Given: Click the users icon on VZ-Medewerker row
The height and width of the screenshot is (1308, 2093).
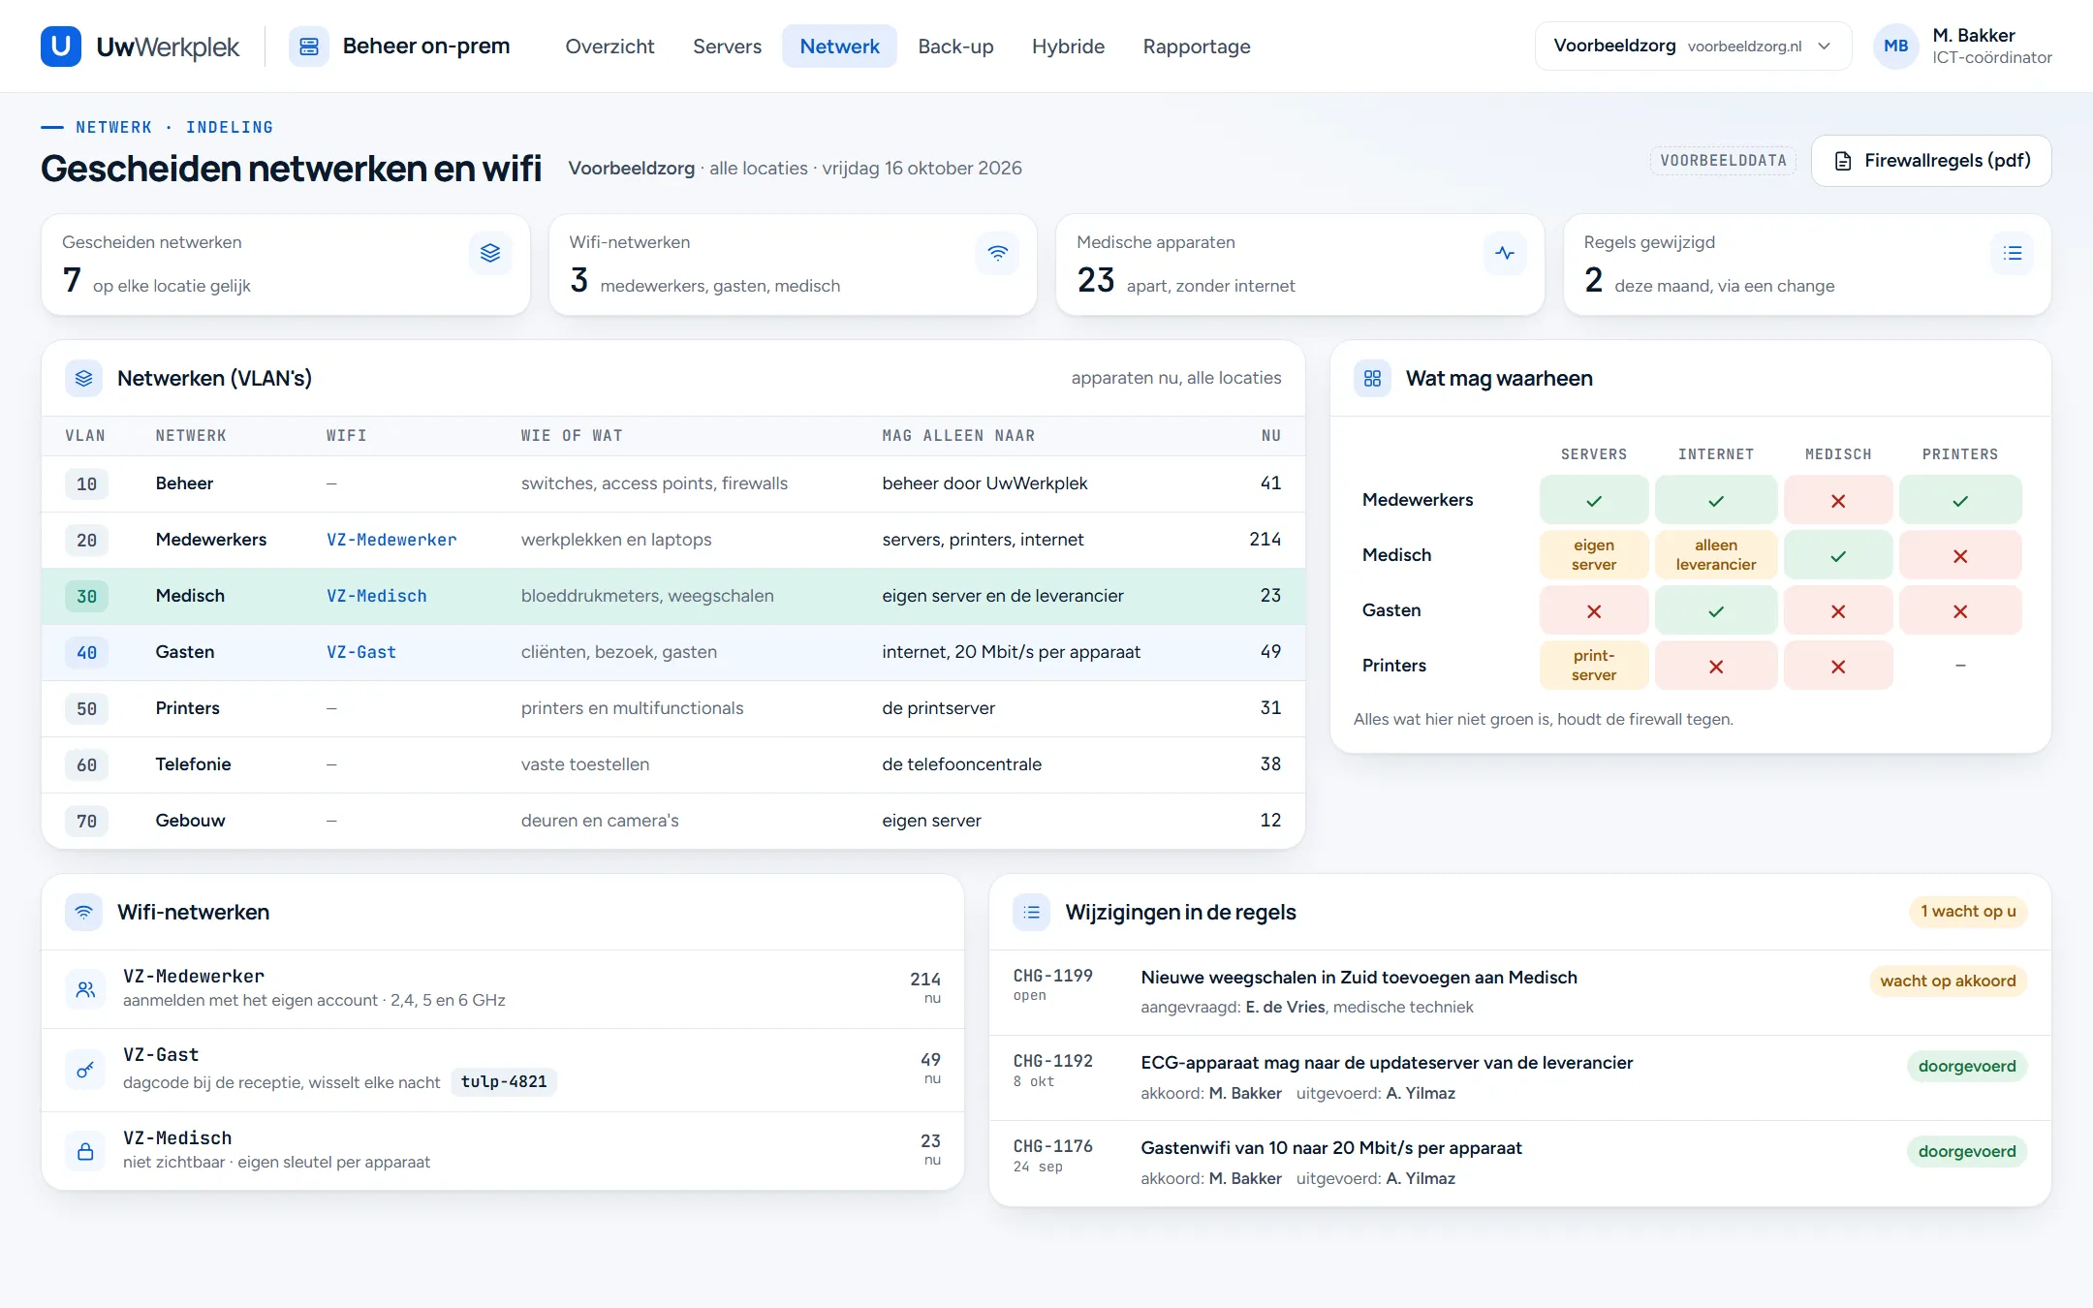Looking at the screenshot, I should (85, 989).
